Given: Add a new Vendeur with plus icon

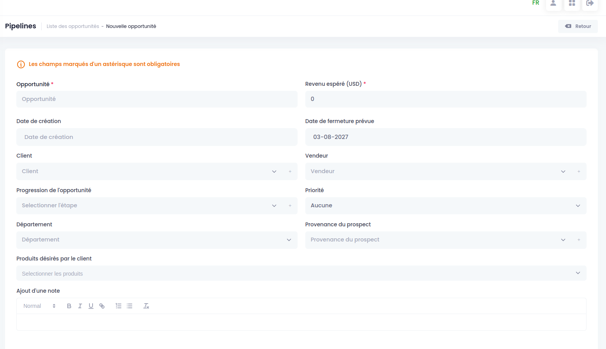Looking at the screenshot, I should coord(579,172).
